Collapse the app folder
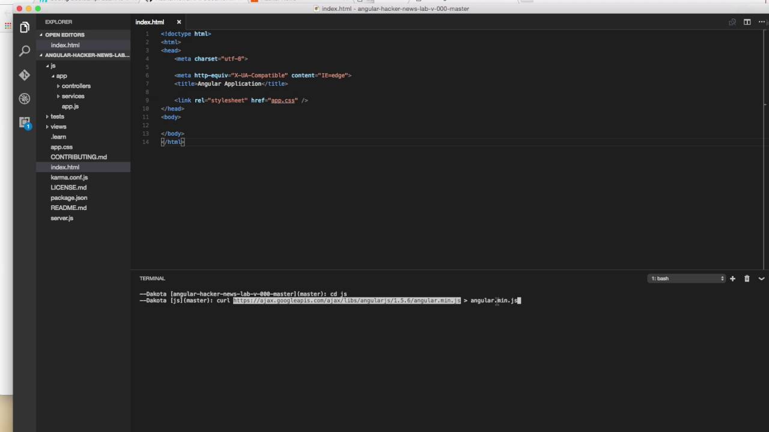This screenshot has width=769, height=432. pos(61,76)
